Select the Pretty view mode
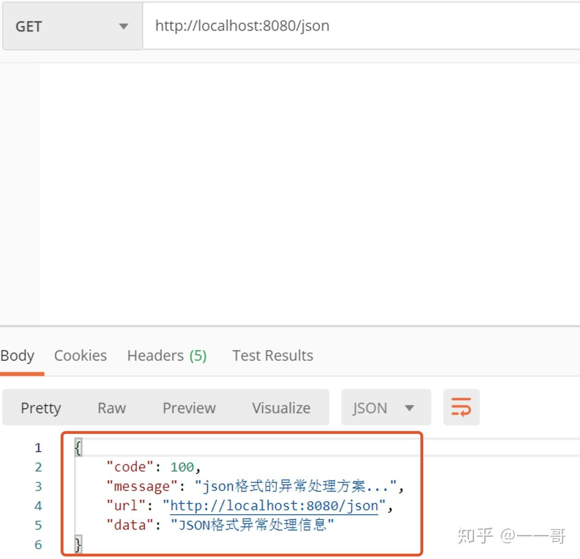Viewport: 580px width, 559px height. point(41,408)
